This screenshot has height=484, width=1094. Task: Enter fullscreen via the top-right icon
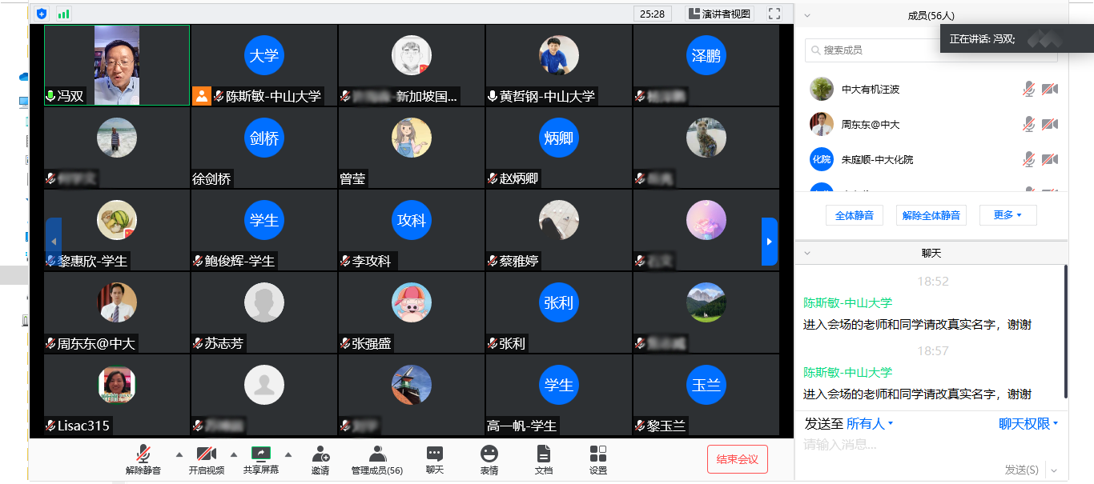pos(774,14)
